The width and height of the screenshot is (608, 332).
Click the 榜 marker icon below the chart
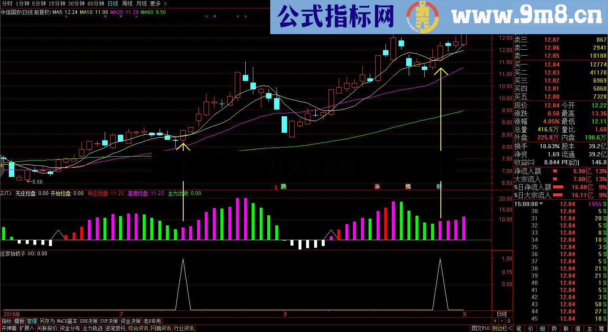(408, 186)
